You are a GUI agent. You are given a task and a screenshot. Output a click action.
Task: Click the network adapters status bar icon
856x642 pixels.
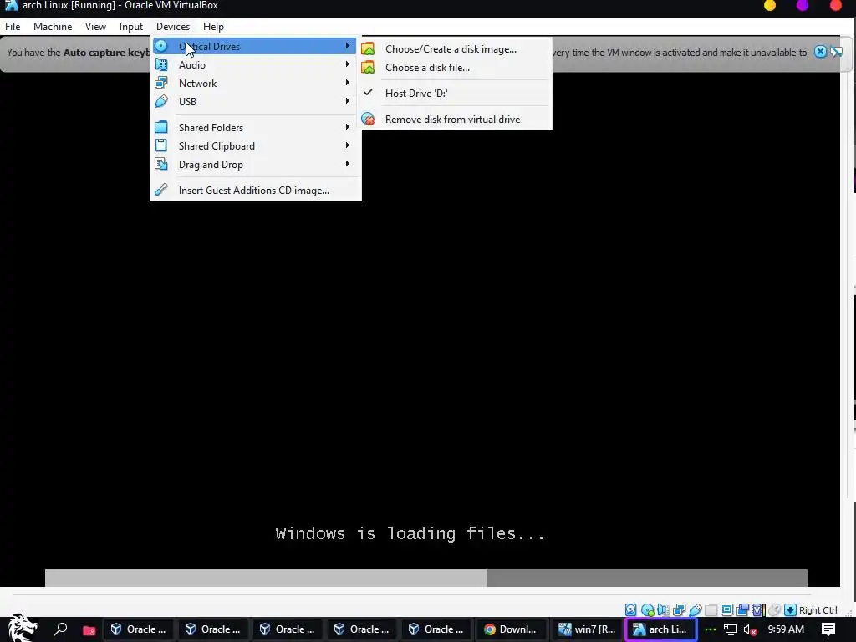[679, 609]
